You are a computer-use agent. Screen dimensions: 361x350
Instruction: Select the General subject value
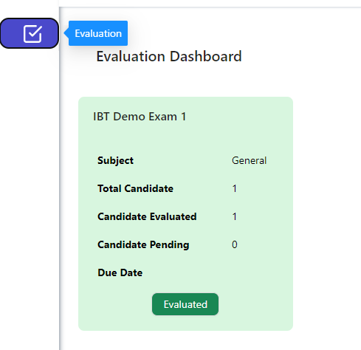coord(249,160)
